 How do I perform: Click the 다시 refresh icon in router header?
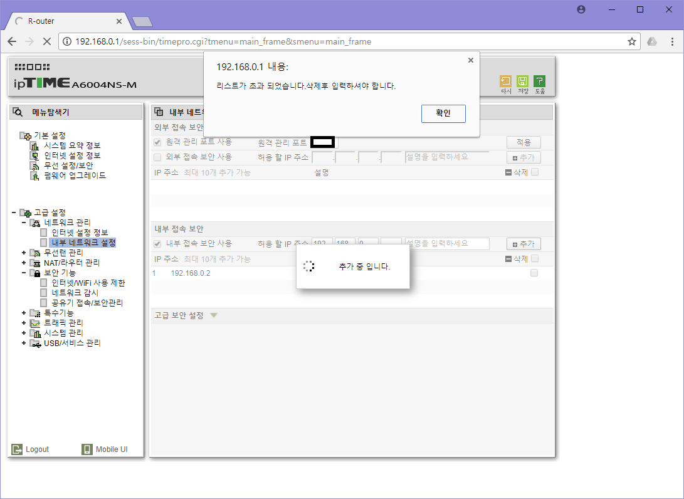[x=505, y=81]
